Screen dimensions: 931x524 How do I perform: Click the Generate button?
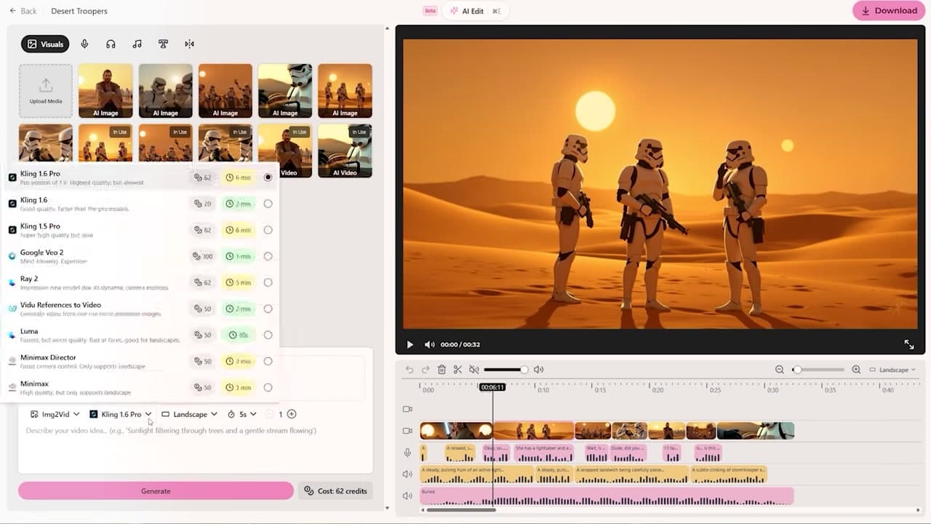(156, 491)
